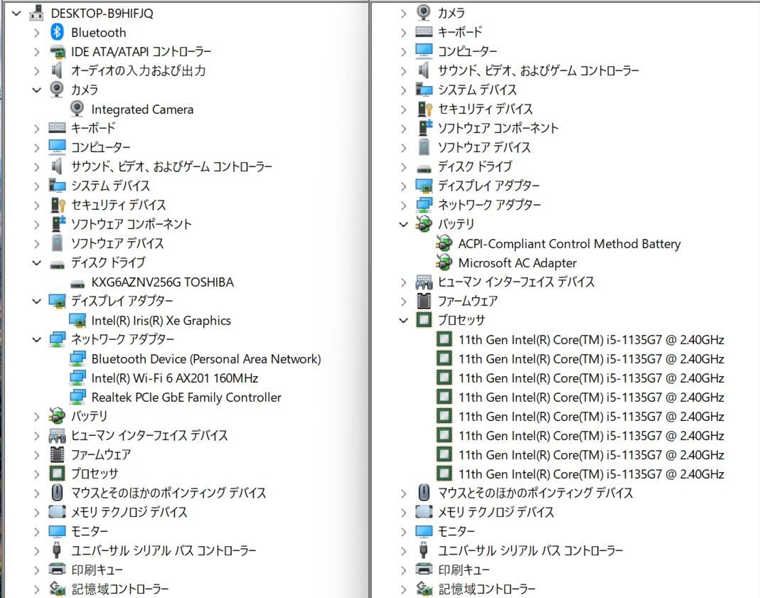Click the IDE ATA/ATAPI controller icon
Image resolution: width=760 pixels, height=598 pixels.
pyautogui.click(x=57, y=51)
